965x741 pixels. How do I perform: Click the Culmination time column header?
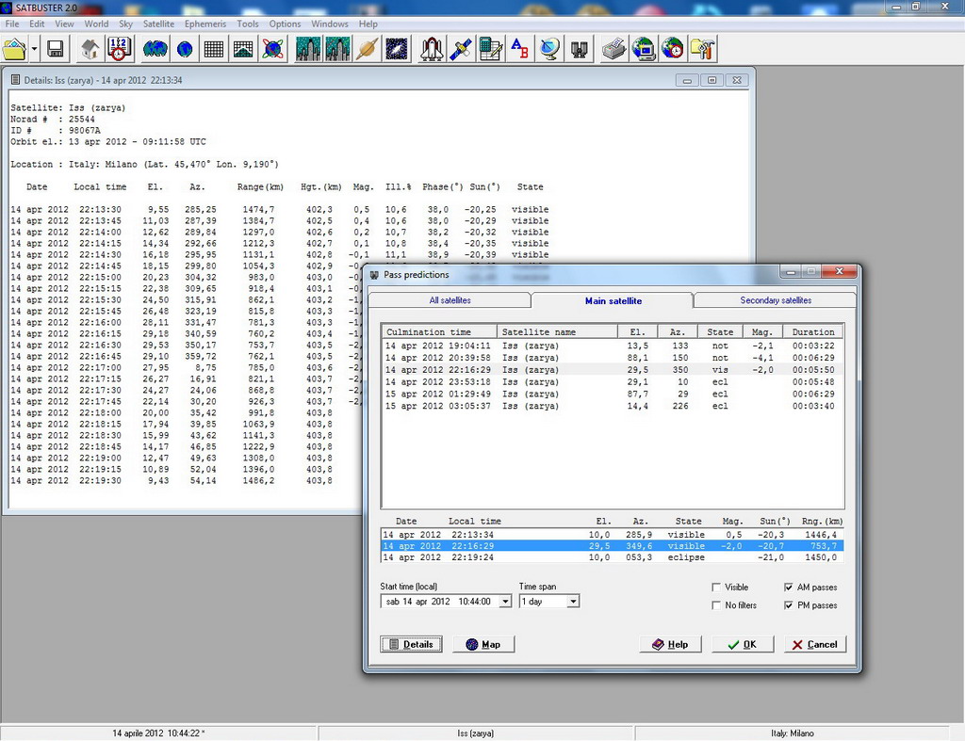click(439, 331)
